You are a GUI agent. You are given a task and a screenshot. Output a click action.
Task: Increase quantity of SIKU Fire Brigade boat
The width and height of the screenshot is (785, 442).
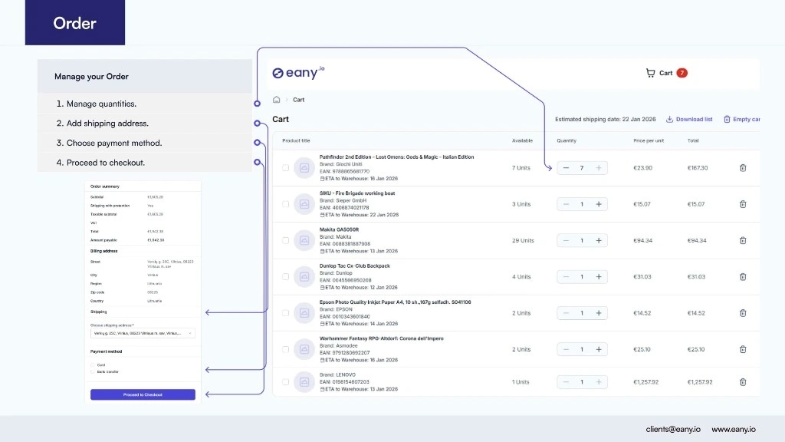[599, 204]
